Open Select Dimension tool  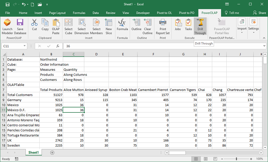point(82,27)
